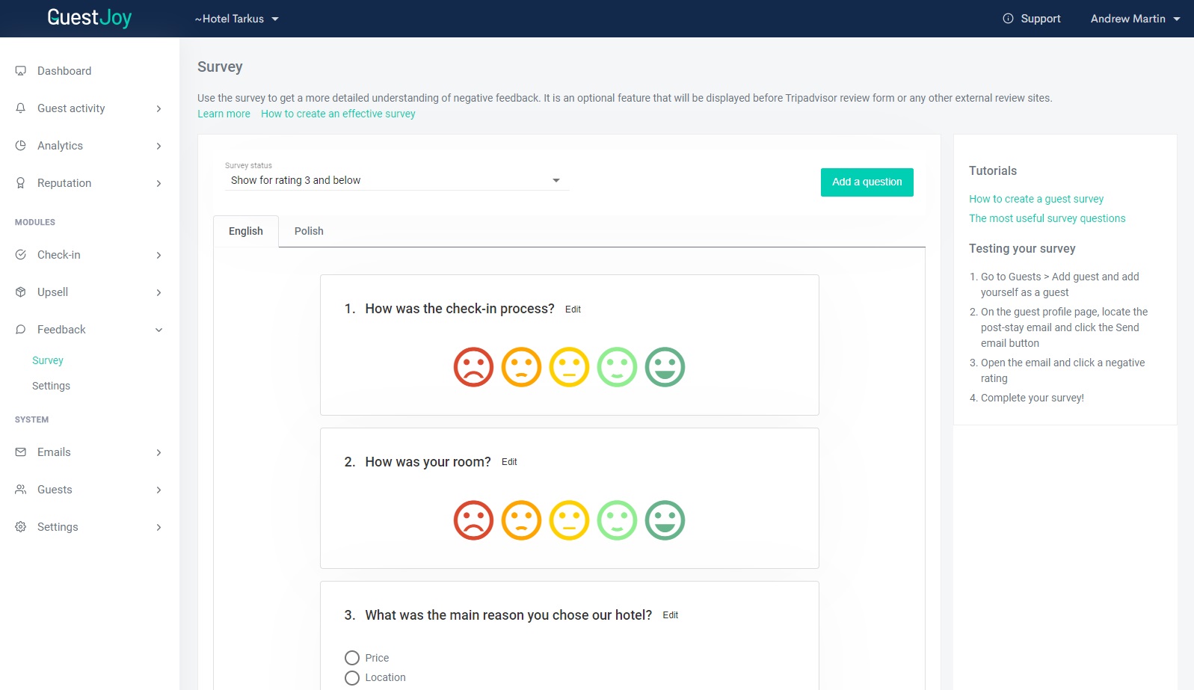Open the Survey submenu item
Viewport: 1194px width, 690px height.
coord(48,360)
